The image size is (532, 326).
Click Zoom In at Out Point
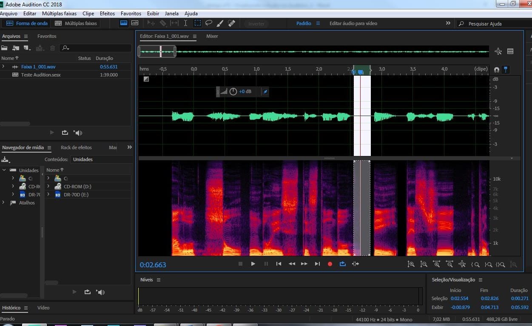(488, 264)
